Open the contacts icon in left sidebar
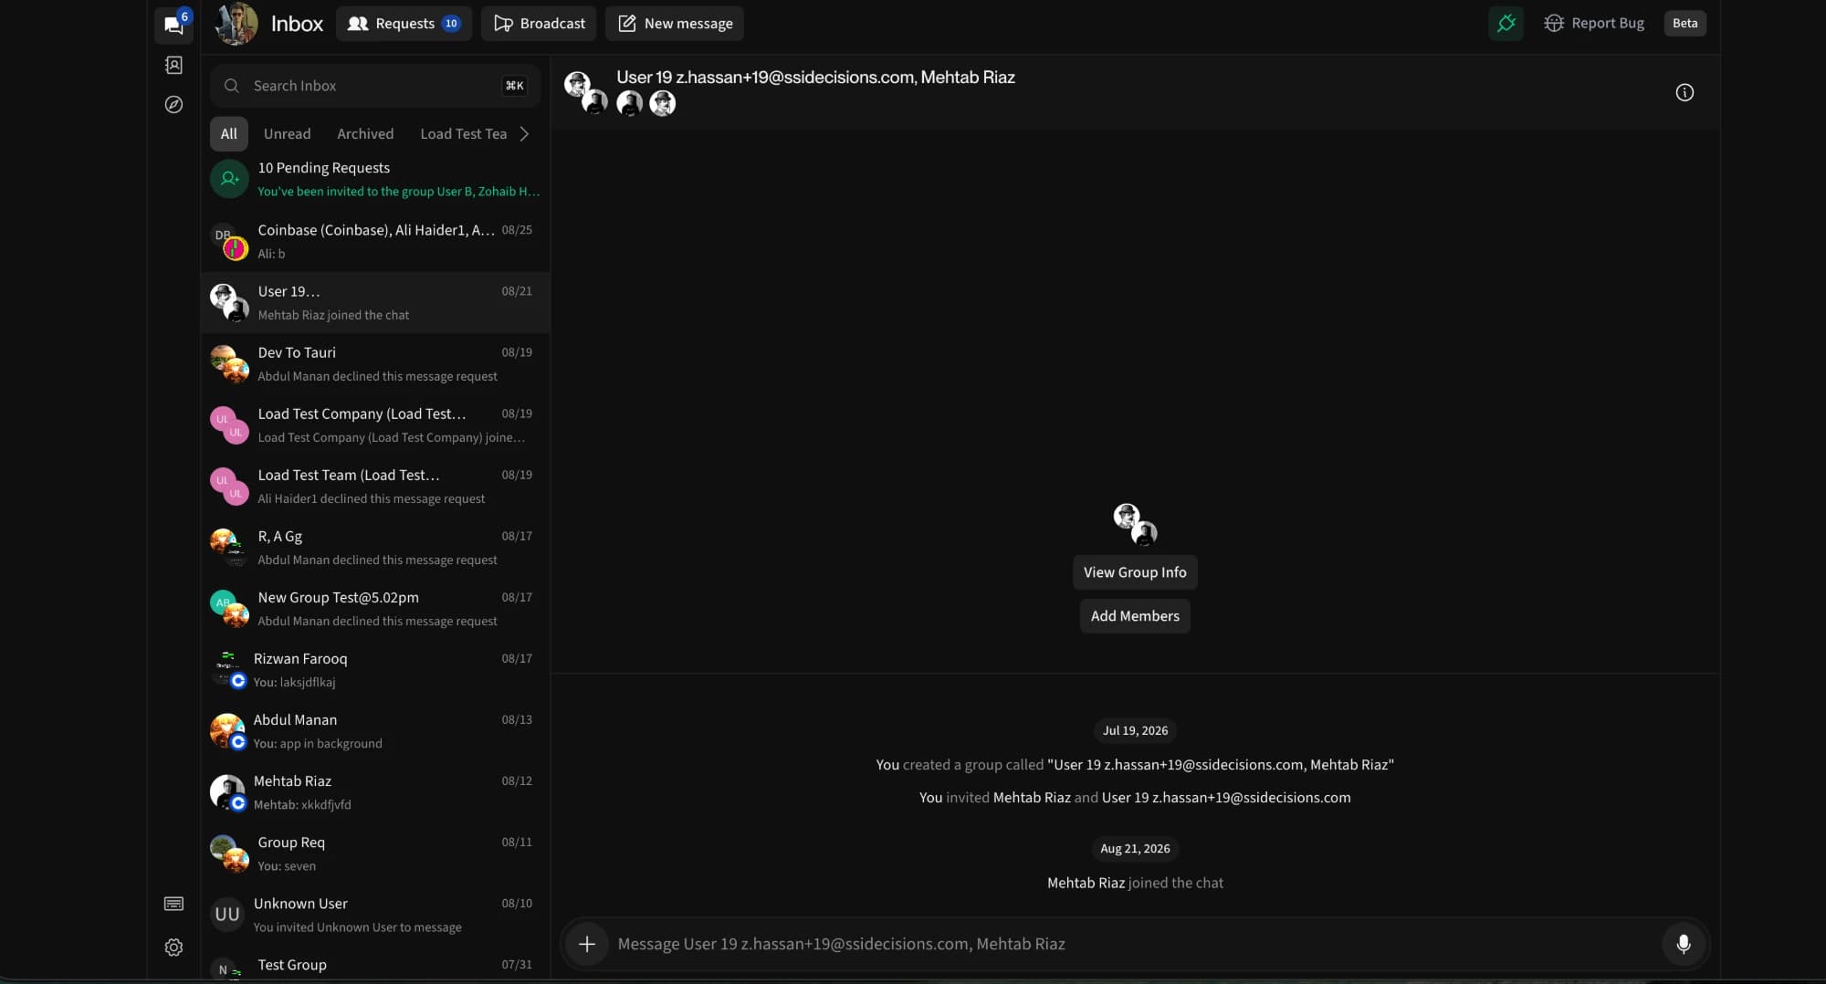This screenshot has width=1826, height=984. [x=173, y=65]
